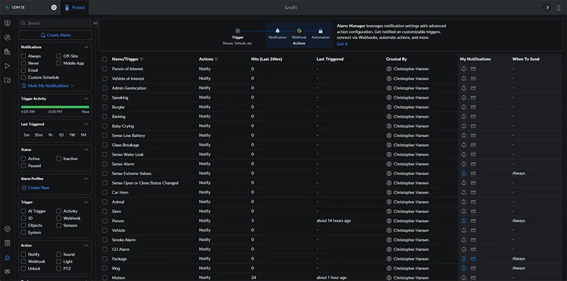567x281 pixels.
Task: Check the Mobile App notification filter
Action: (x=59, y=63)
